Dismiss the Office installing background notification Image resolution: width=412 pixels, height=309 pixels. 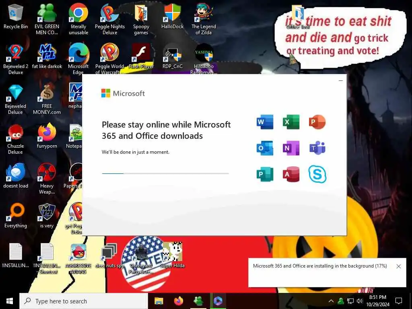[399, 266]
